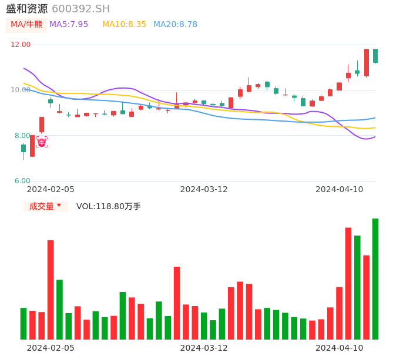Image resolution: width=403 pixels, height=356 pixels.
Task: Click 2024-03-12 date under volume chart
Action: tap(204, 348)
